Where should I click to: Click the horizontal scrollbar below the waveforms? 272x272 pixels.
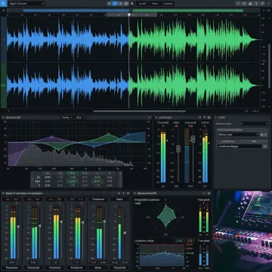point(139,111)
